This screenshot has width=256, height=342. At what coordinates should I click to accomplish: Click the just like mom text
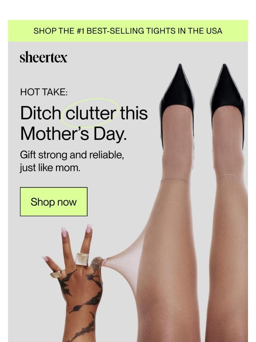pos(50,168)
